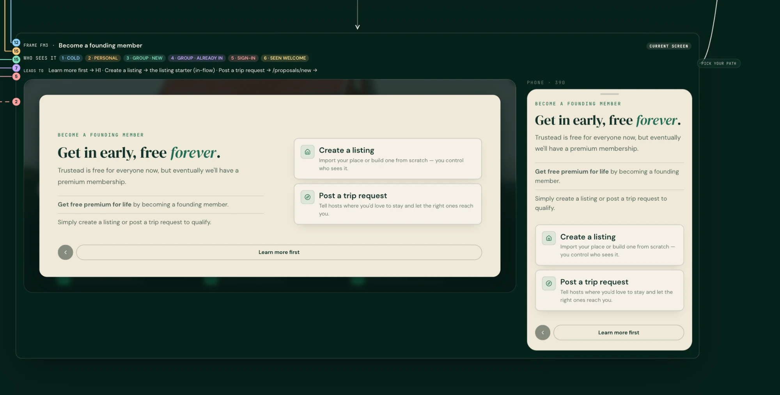Click the phone 'Get in early, free forever.' heading
This screenshot has height=395, width=780.
coord(608,120)
